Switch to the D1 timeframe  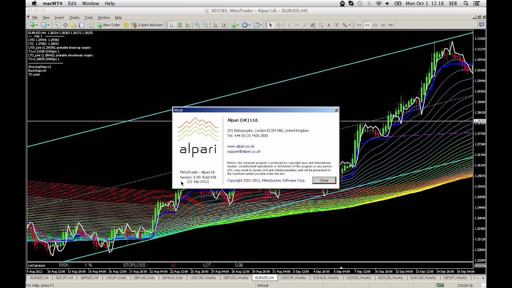tap(375, 25)
